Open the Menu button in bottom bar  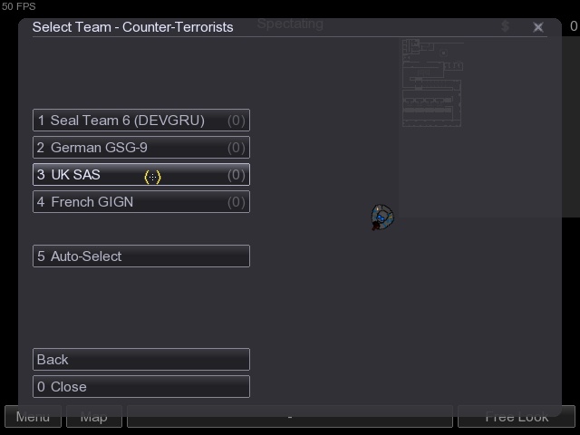pyautogui.click(x=33, y=417)
